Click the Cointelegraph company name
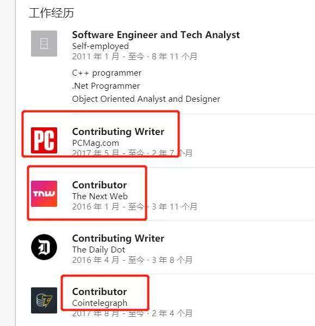Screen dimensions: 315x326 pos(100,303)
